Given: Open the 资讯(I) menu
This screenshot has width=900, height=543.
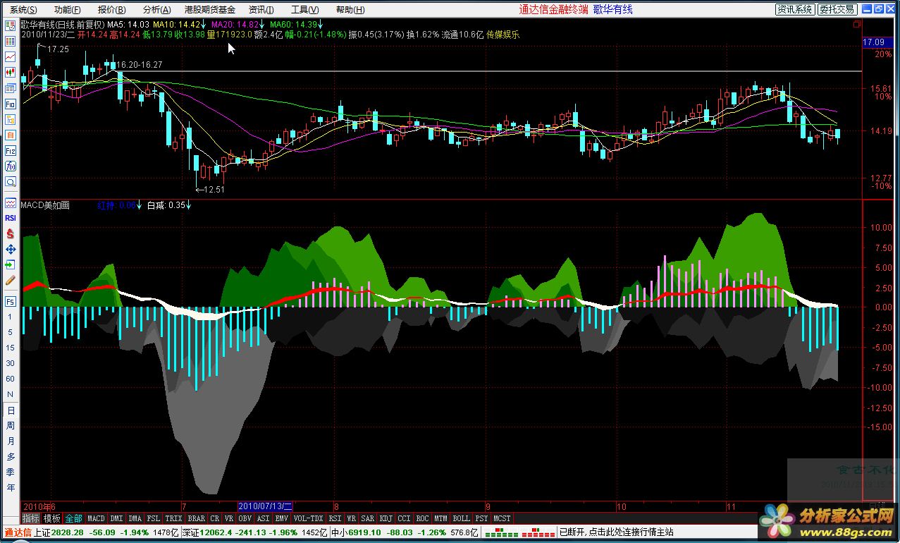Looking at the screenshot, I should pyautogui.click(x=261, y=10).
